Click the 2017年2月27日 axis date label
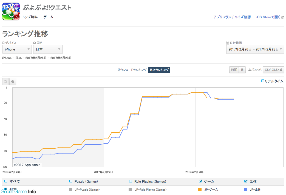Viewport: 286px width, 195px height. (x=103, y=172)
